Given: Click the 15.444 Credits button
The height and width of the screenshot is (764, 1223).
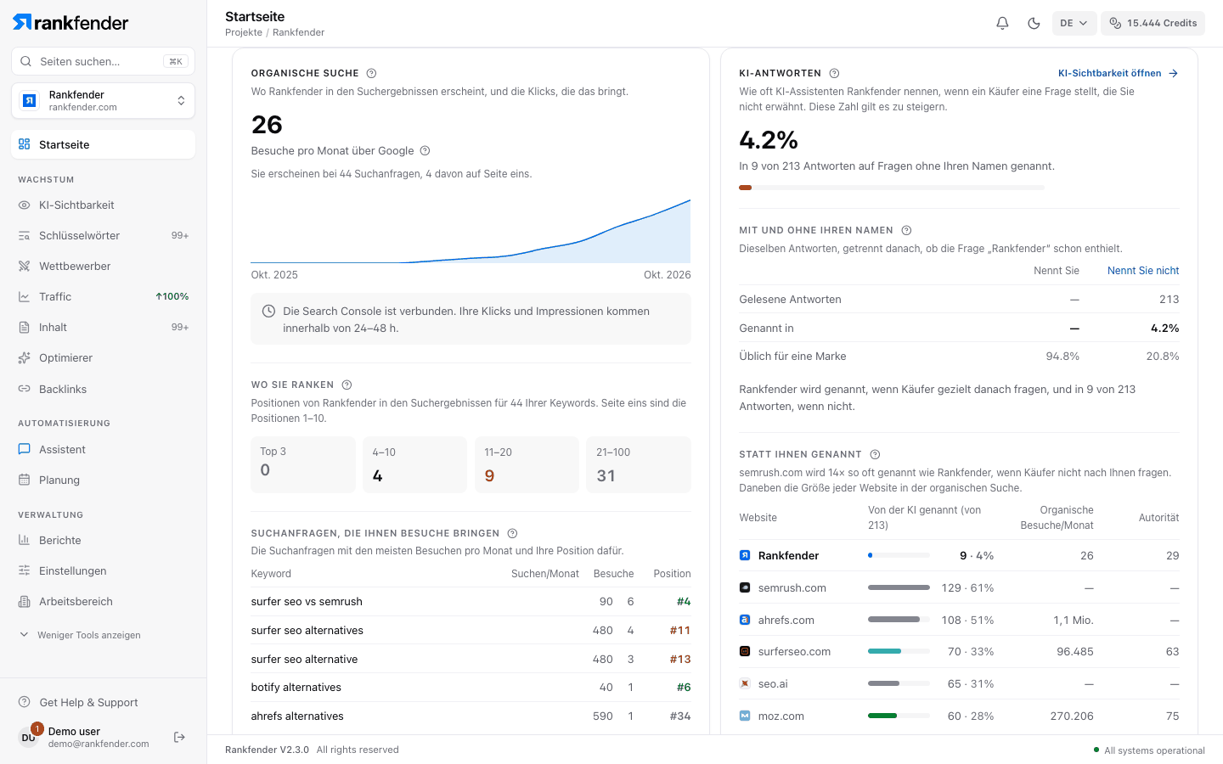Looking at the screenshot, I should [1153, 23].
